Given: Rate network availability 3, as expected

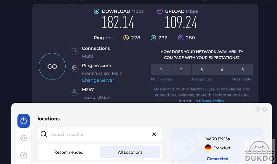Looking at the screenshot, I should click(x=202, y=70).
